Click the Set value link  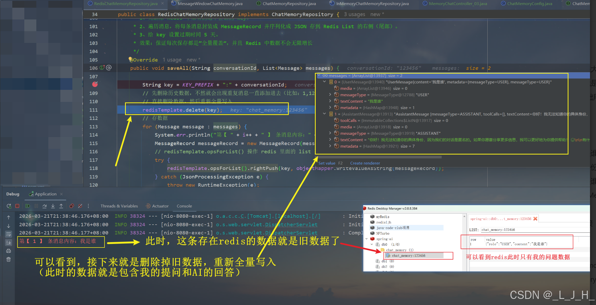(x=327, y=163)
